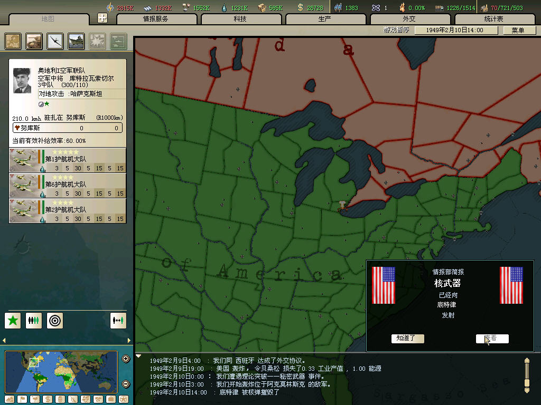Image resolution: width=541 pixels, height=405 pixels.
Task: Select economic map mode dollar icon
Action: [48, 400]
